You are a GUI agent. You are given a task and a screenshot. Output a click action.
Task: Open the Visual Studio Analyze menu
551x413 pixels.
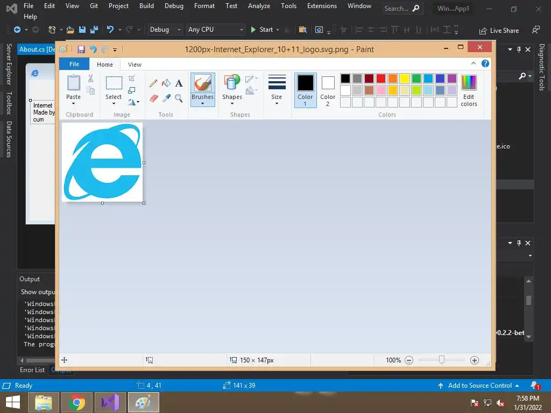pyautogui.click(x=259, y=5)
